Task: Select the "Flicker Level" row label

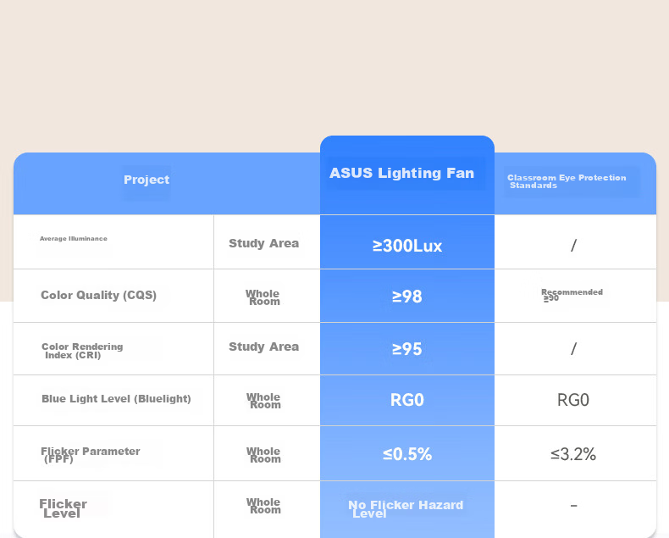Action: pyautogui.click(x=64, y=508)
